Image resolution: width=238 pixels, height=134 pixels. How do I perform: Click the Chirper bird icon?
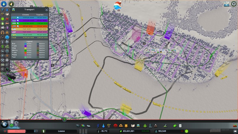tap(116, 5)
